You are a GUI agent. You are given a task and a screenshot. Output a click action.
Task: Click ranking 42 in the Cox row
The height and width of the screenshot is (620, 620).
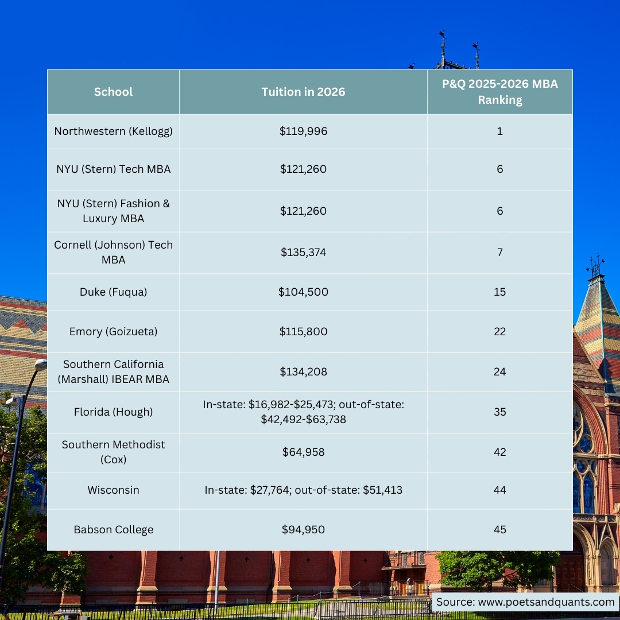click(500, 452)
